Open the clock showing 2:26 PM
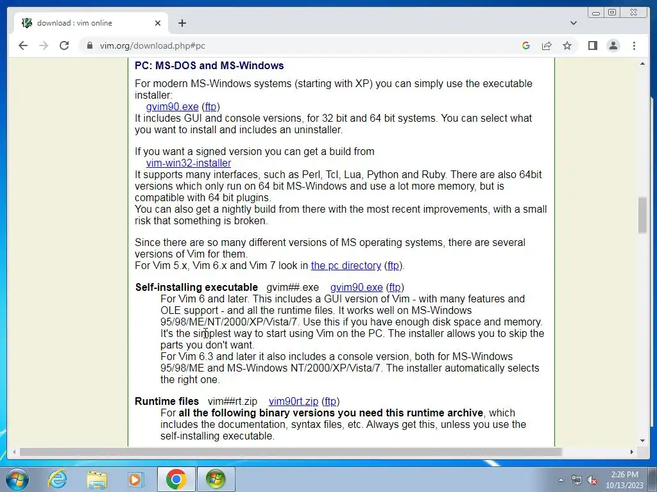The height and width of the screenshot is (492, 657). pos(624,480)
